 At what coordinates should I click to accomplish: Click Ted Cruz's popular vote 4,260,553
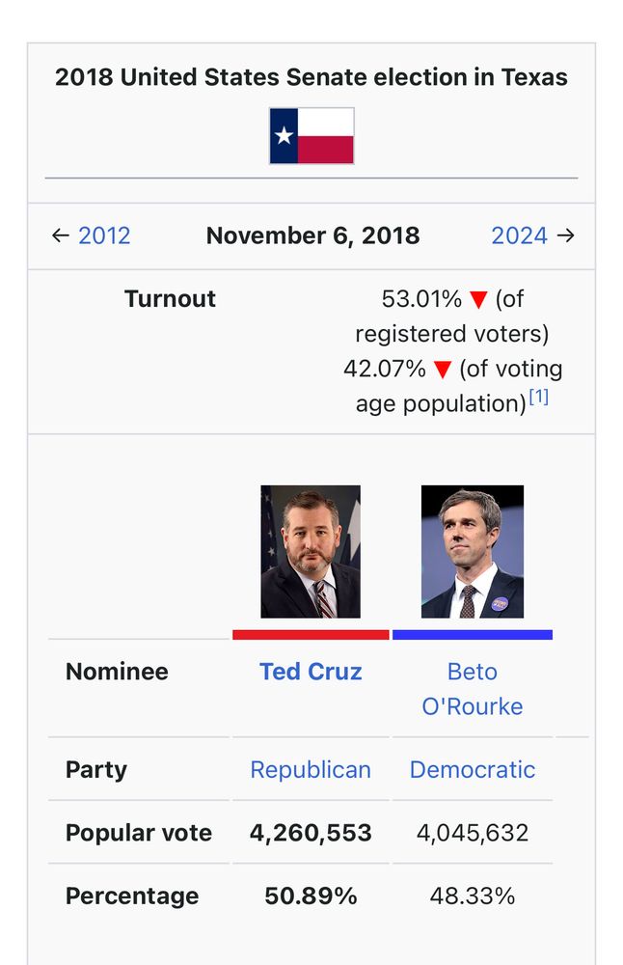pos(311,833)
